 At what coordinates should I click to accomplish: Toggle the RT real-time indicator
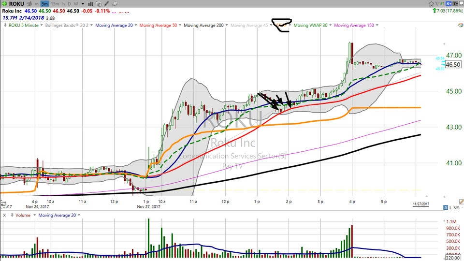[x=442, y=3]
